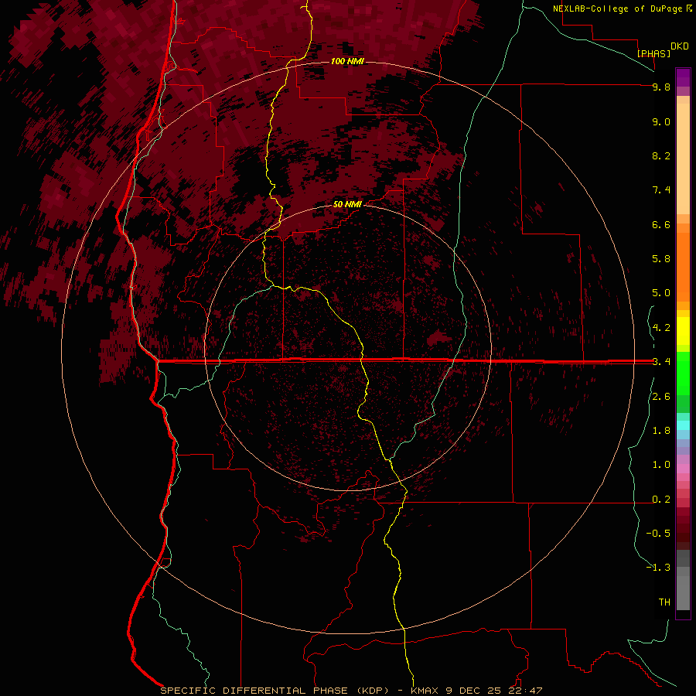
Task: Click the TH label on the color scale
Action: (x=664, y=602)
